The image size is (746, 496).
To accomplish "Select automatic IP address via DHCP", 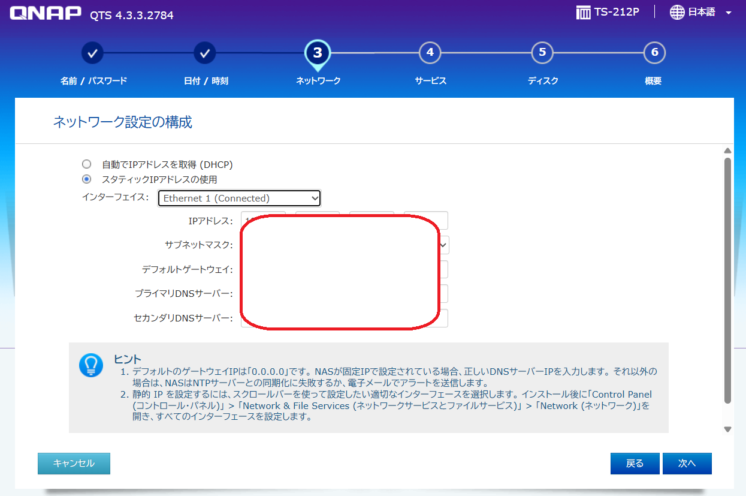I will (x=86, y=164).
